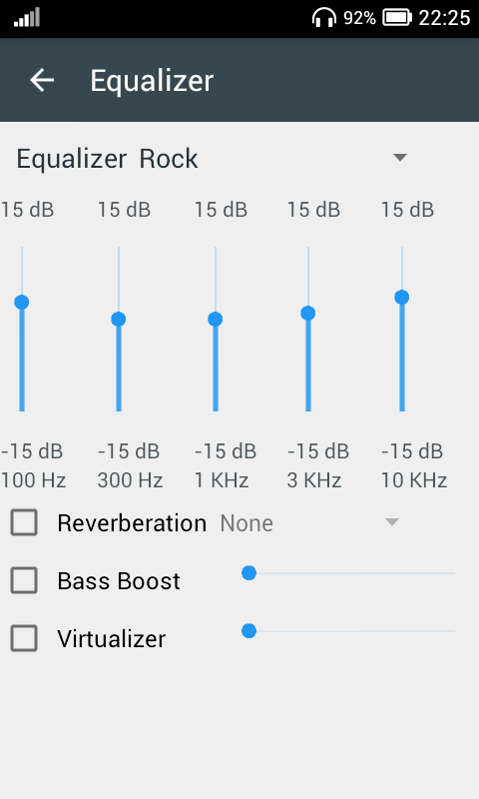The height and width of the screenshot is (799, 479).
Task: Tap the battery icon in status bar
Action: pos(397,17)
